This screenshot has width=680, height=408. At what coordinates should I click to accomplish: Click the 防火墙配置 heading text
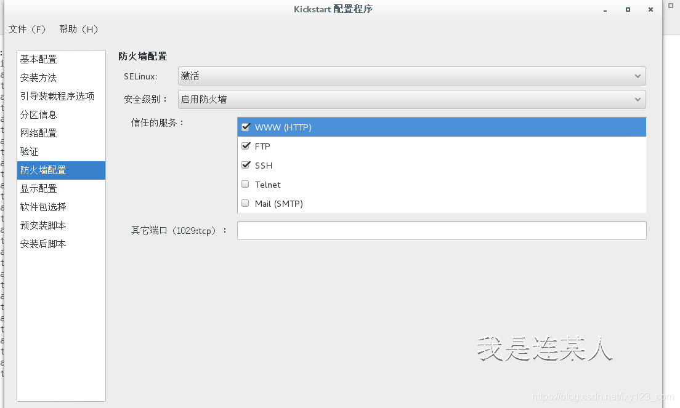tap(143, 56)
